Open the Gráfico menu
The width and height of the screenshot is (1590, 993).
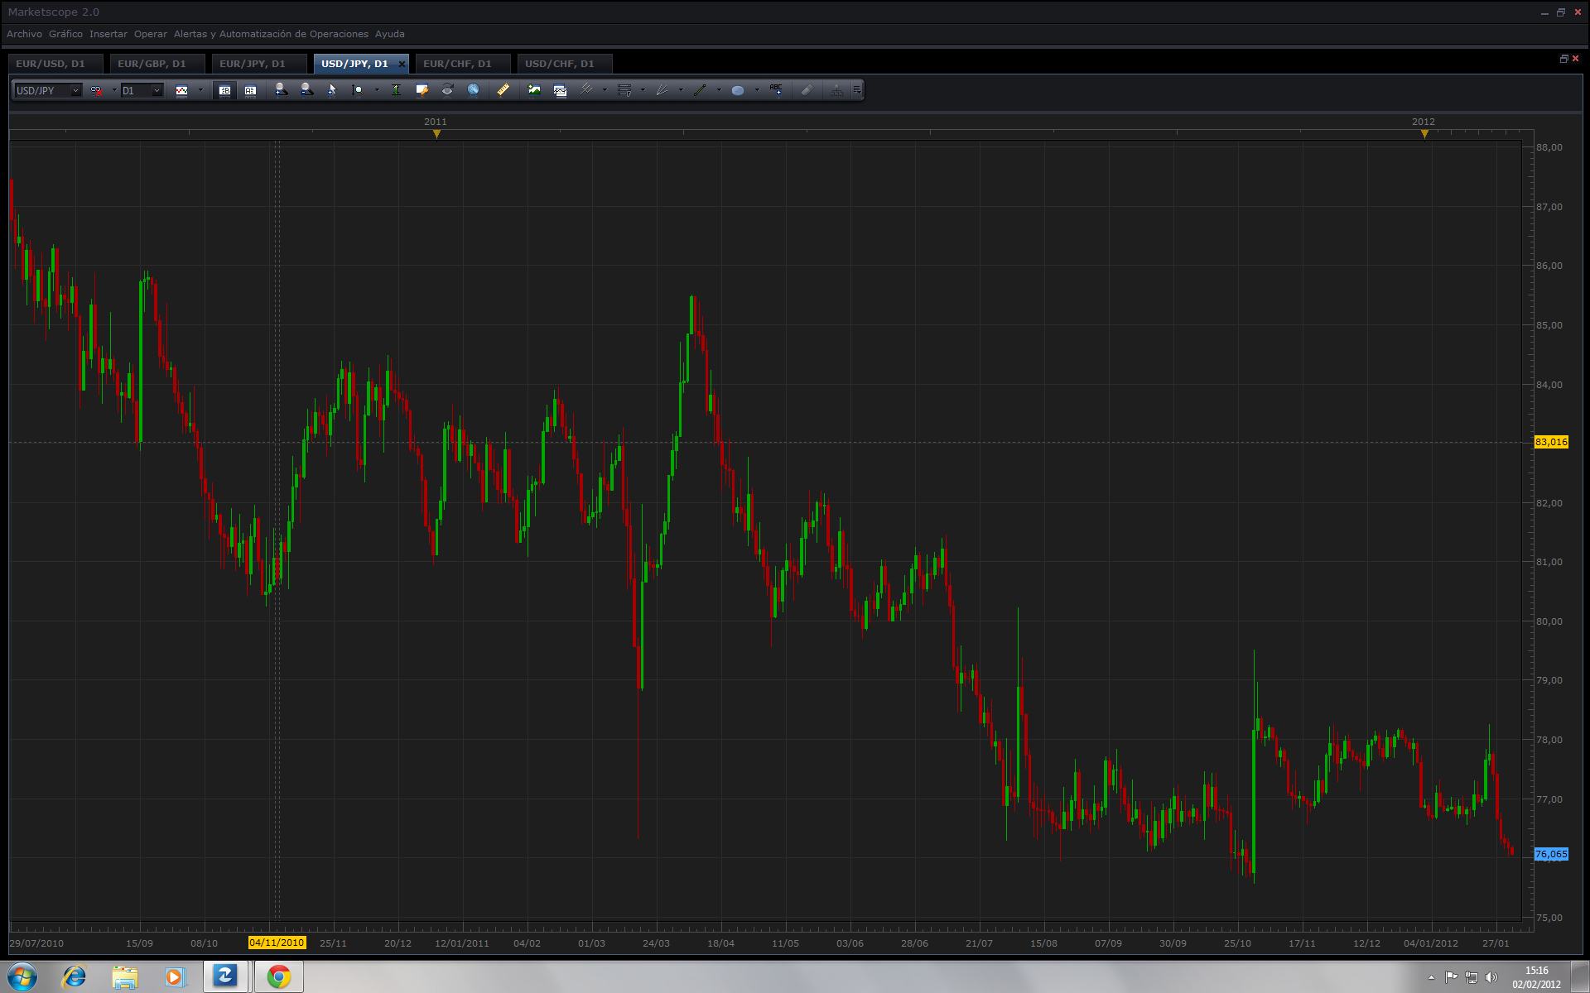(x=65, y=34)
